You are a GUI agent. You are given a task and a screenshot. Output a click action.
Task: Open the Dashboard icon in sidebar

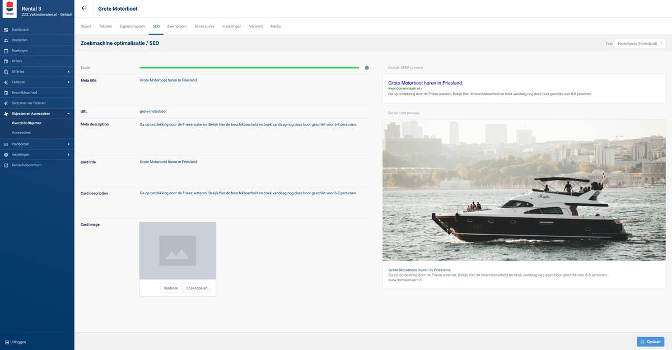coord(6,30)
